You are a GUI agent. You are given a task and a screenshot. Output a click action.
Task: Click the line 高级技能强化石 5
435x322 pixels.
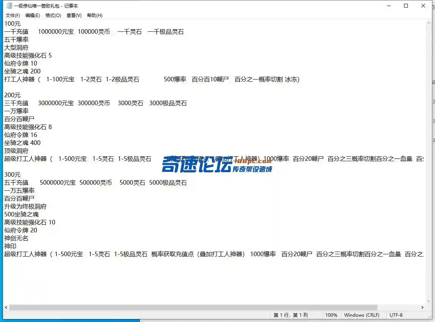(x=28, y=55)
